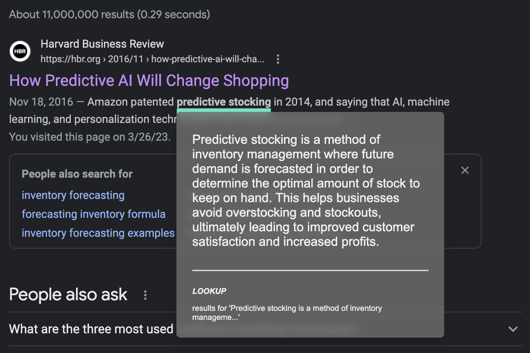The image size is (530, 353).
Task: Click 'You visited this page on 3/26/23' note
Action: pyautogui.click(x=90, y=137)
